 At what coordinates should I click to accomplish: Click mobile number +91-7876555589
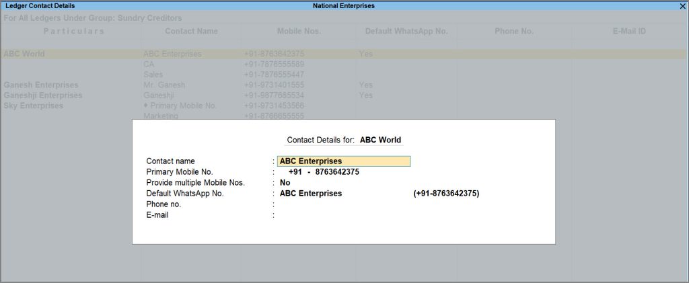pos(274,65)
